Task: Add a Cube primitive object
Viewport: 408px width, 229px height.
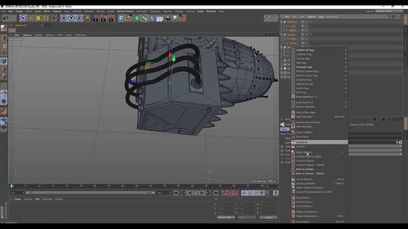Action: pos(122,18)
